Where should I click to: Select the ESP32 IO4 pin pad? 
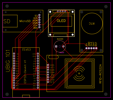38,78
